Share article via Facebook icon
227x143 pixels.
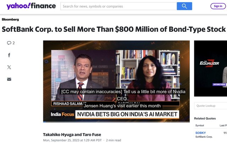pos(9,55)
